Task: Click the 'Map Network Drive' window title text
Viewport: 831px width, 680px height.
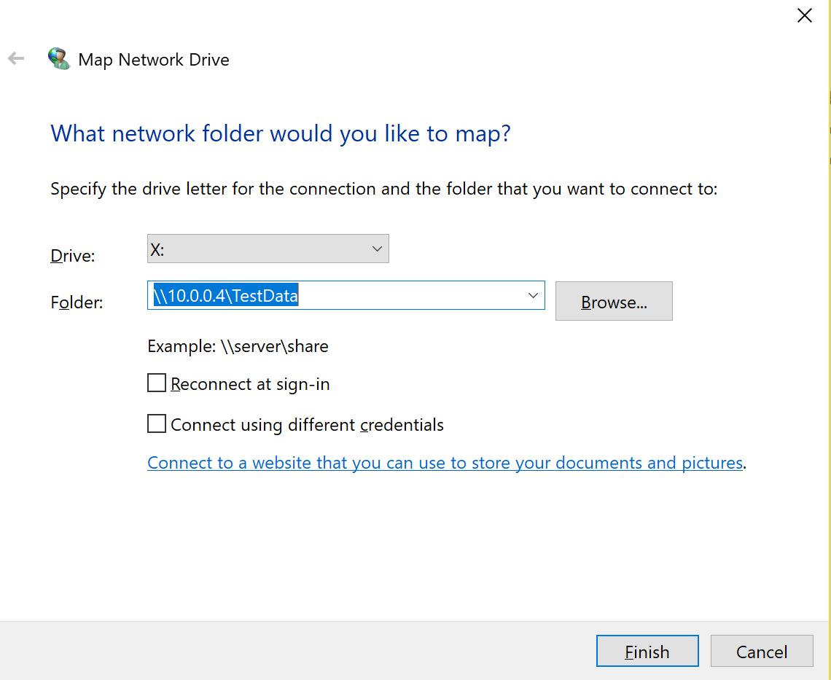Action: [154, 60]
